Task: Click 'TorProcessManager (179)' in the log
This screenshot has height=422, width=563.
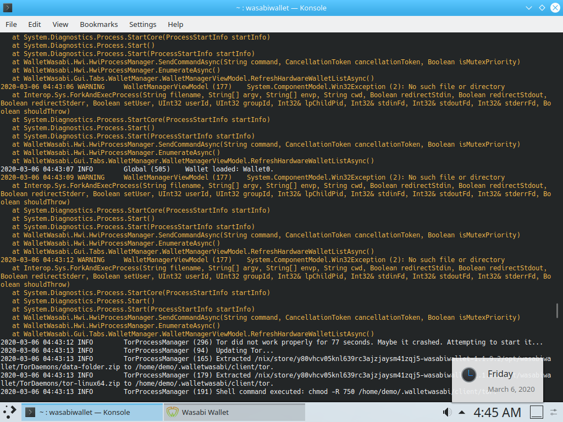Action: pos(168,375)
